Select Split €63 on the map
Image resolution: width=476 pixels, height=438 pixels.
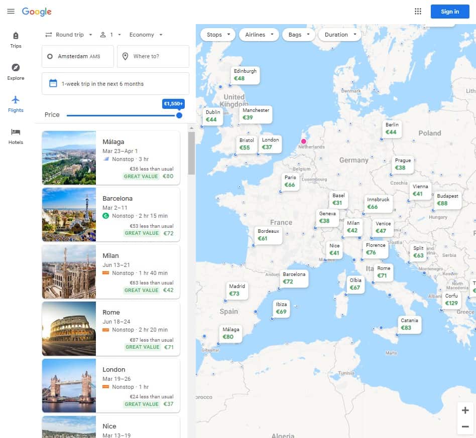418,252
